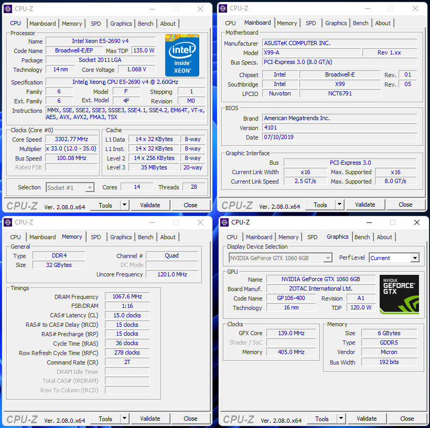Close the bottom-right CPU-Z window via title bar X
The width and height of the screenshot is (430, 428).
click(416, 222)
